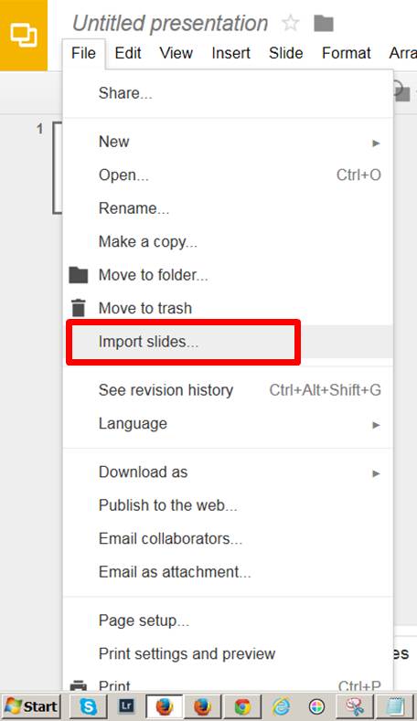The height and width of the screenshot is (721, 417).
Task: Click the Windows Start button
Action: [x=31, y=706]
